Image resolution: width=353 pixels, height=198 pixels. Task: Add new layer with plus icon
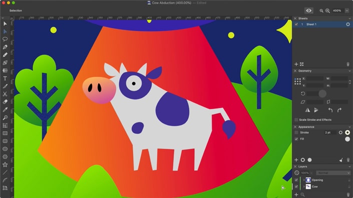pyautogui.click(x=296, y=194)
